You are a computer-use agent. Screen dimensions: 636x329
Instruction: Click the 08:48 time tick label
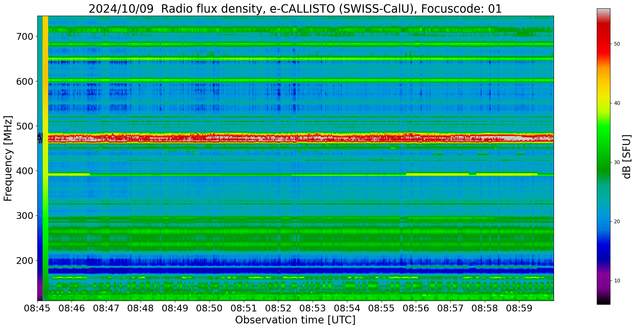[141, 309]
